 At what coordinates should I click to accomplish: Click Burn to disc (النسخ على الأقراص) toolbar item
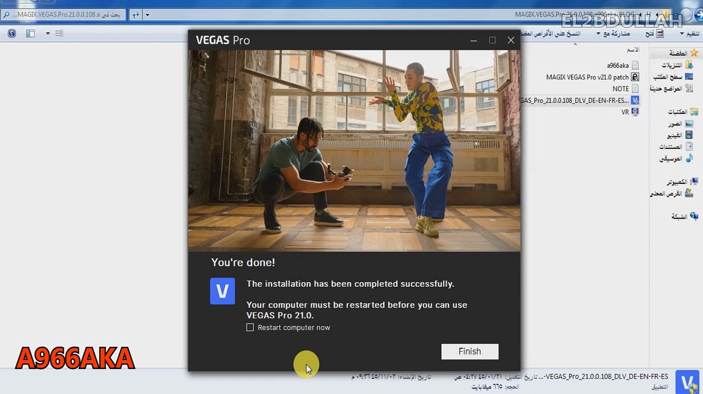tap(550, 33)
